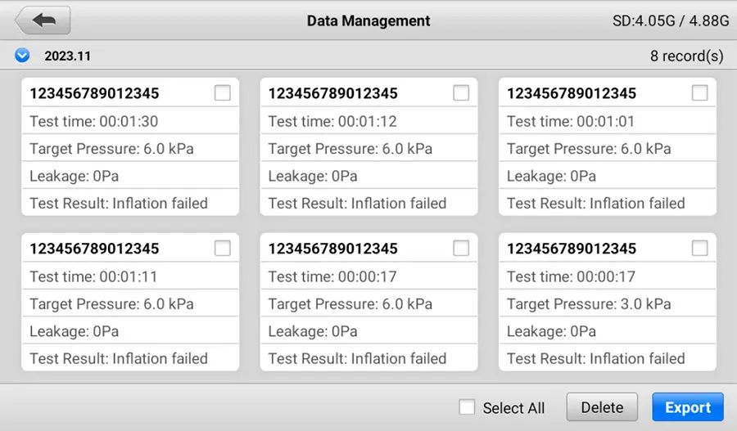Tick checkbox of record with test time 00:01:11
Screen dimensions: 737x431
coord(222,248)
